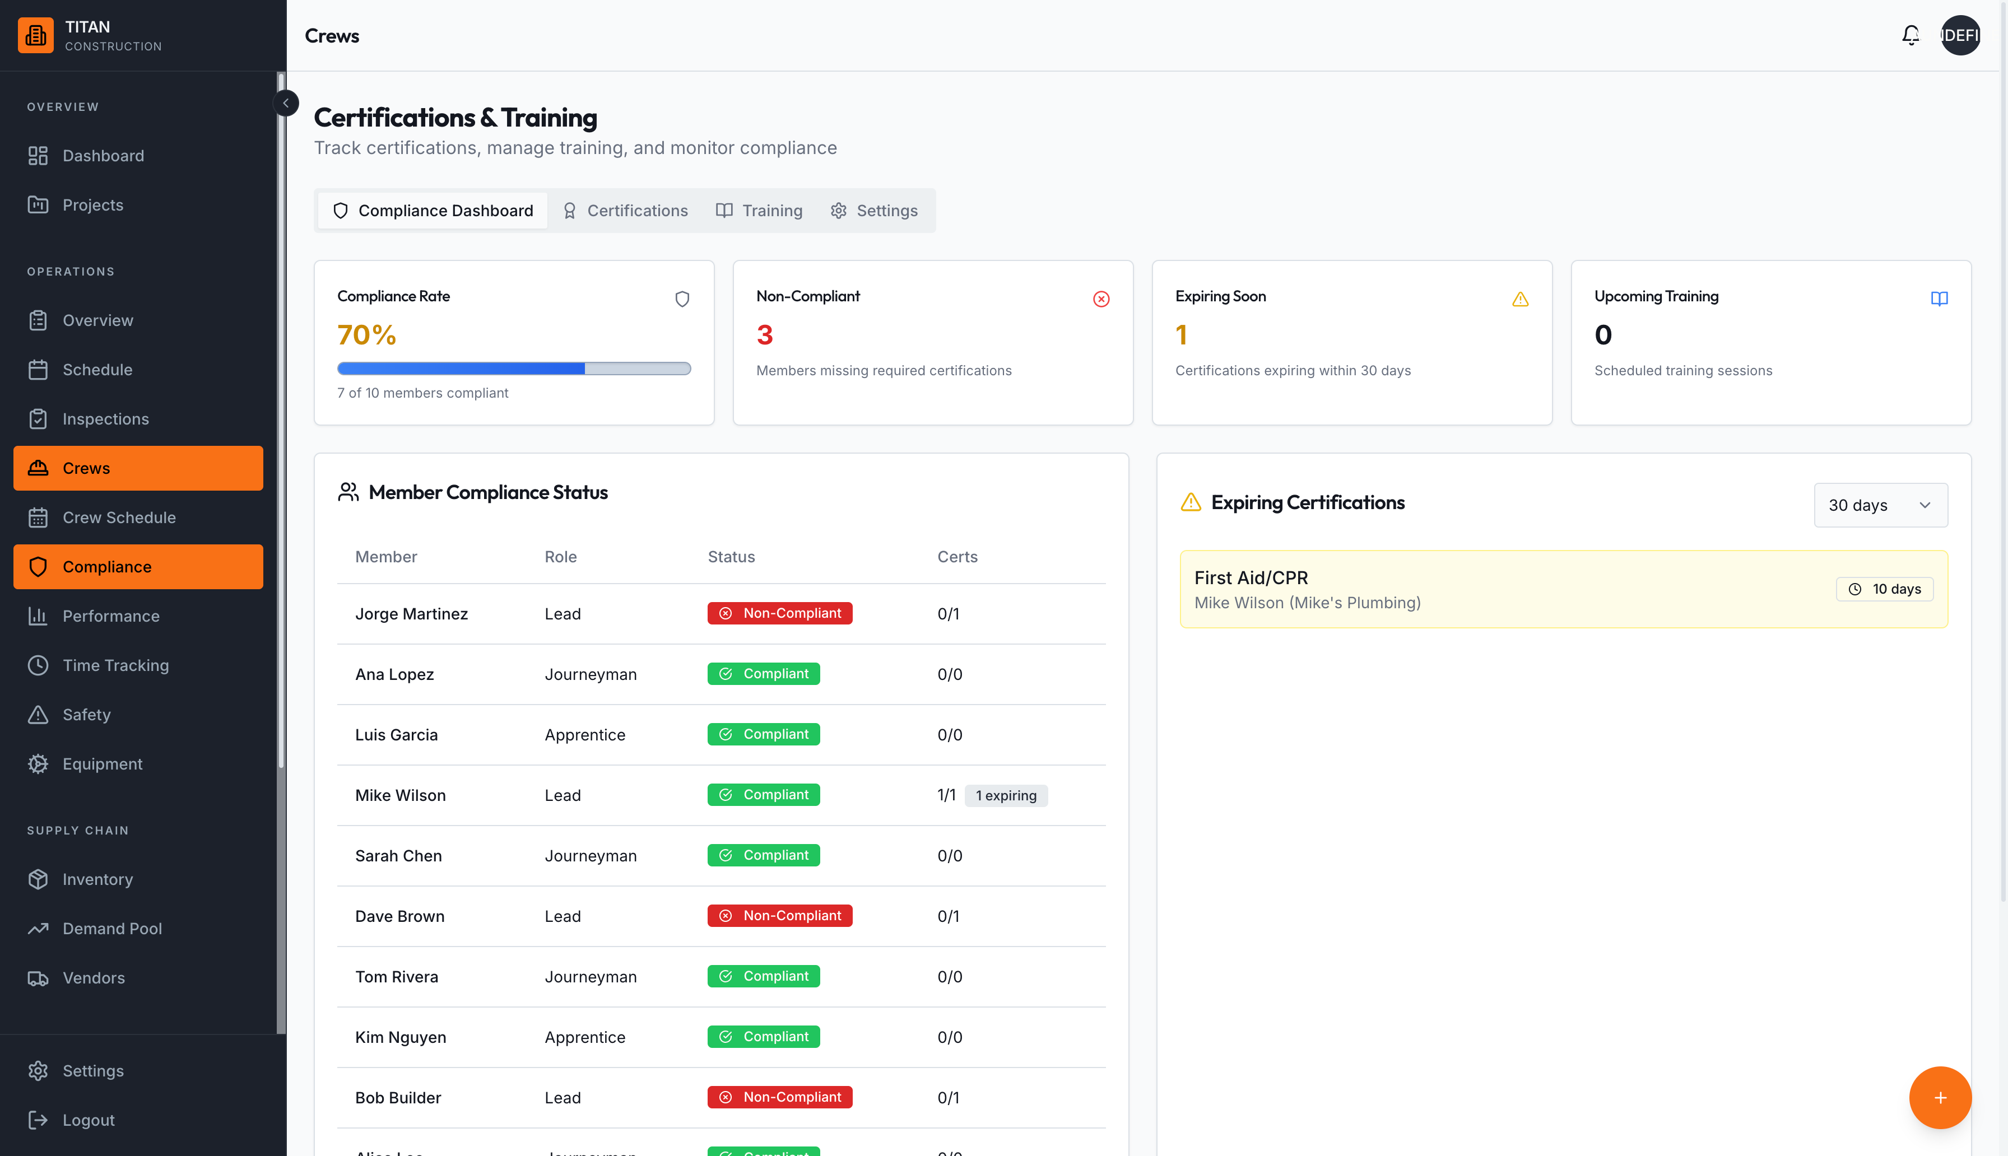This screenshot has width=2008, height=1156.
Task: Click Ana Lopez's Compliant badge
Action: (764, 673)
